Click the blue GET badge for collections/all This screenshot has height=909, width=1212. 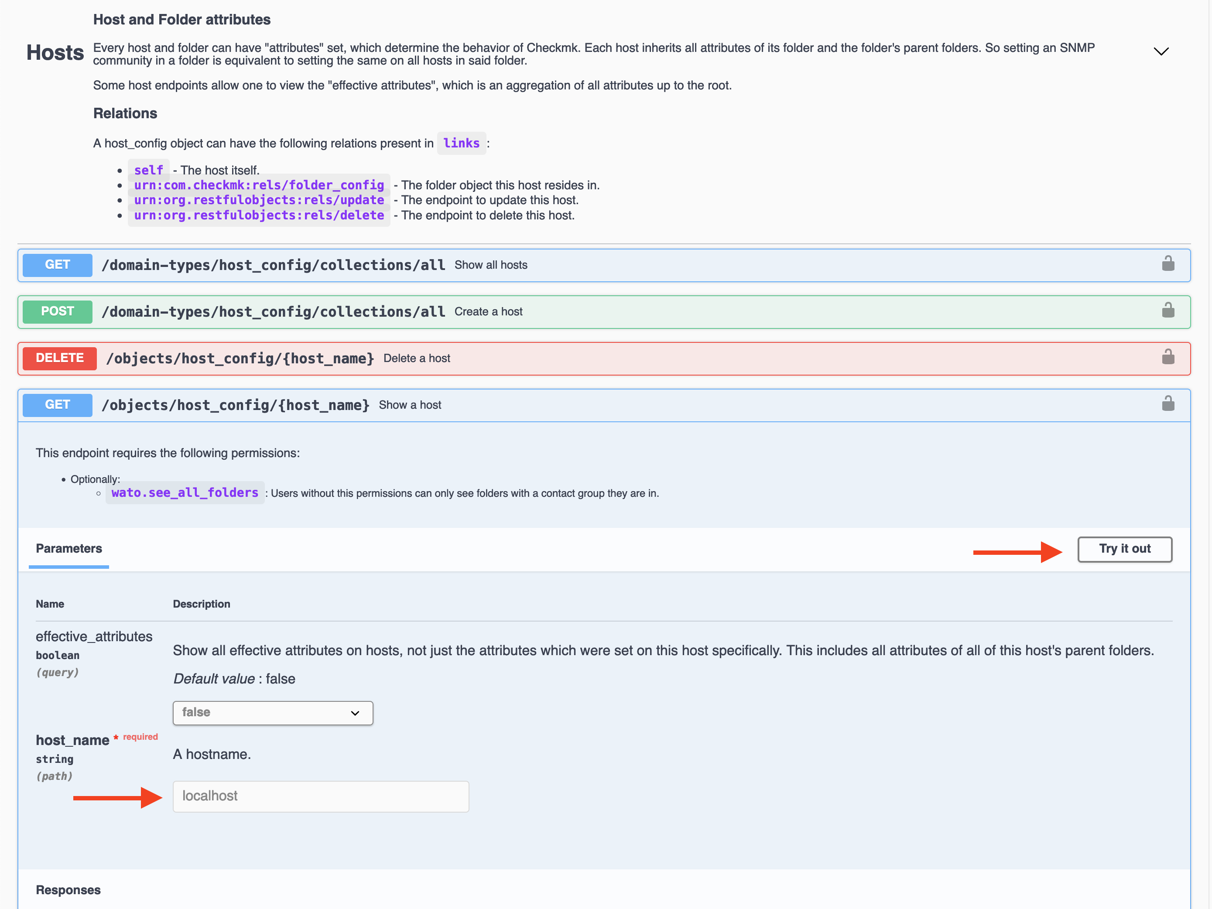coord(57,265)
